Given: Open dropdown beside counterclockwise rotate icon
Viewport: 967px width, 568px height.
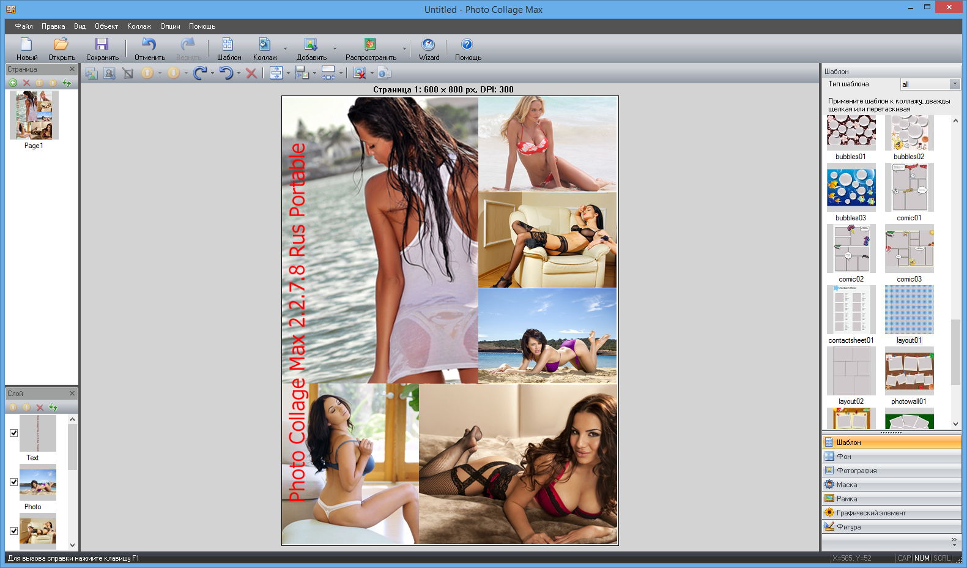Looking at the screenshot, I should click(x=239, y=73).
